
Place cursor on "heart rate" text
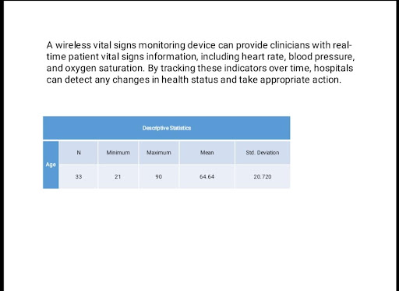coord(263,56)
